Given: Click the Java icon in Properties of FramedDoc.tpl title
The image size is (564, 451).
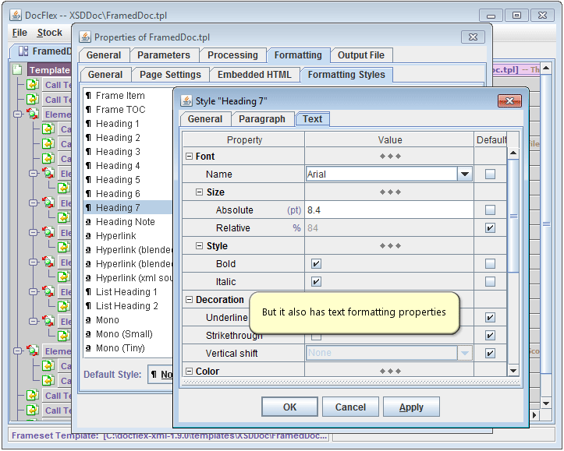Looking at the screenshot, I should 85,37.
